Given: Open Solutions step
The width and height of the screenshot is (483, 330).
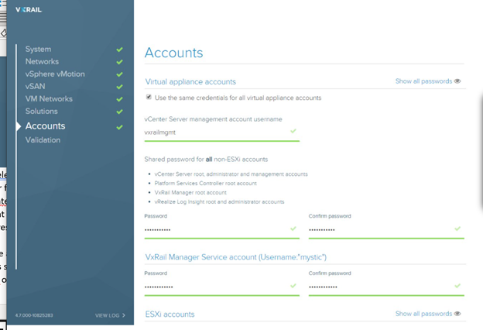Looking at the screenshot, I should 41,111.
